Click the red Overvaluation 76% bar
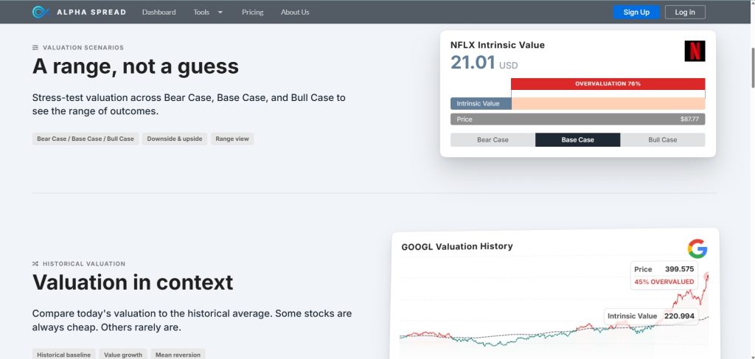This screenshot has height=359, width=755. pyautogui.click(x=608, y=84)
